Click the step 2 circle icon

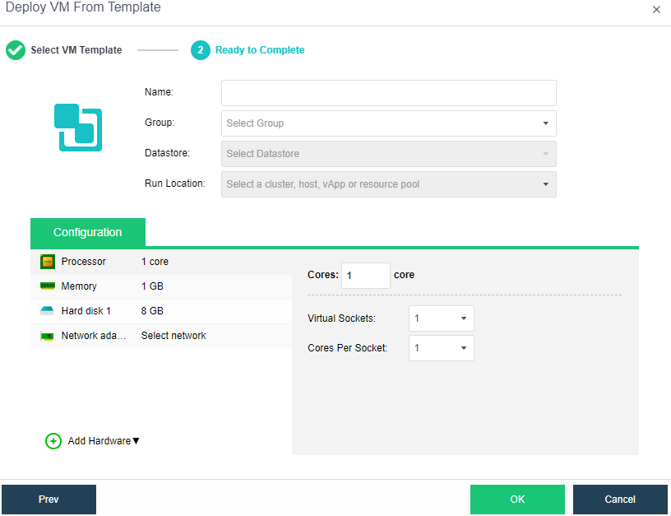point(201,50)
